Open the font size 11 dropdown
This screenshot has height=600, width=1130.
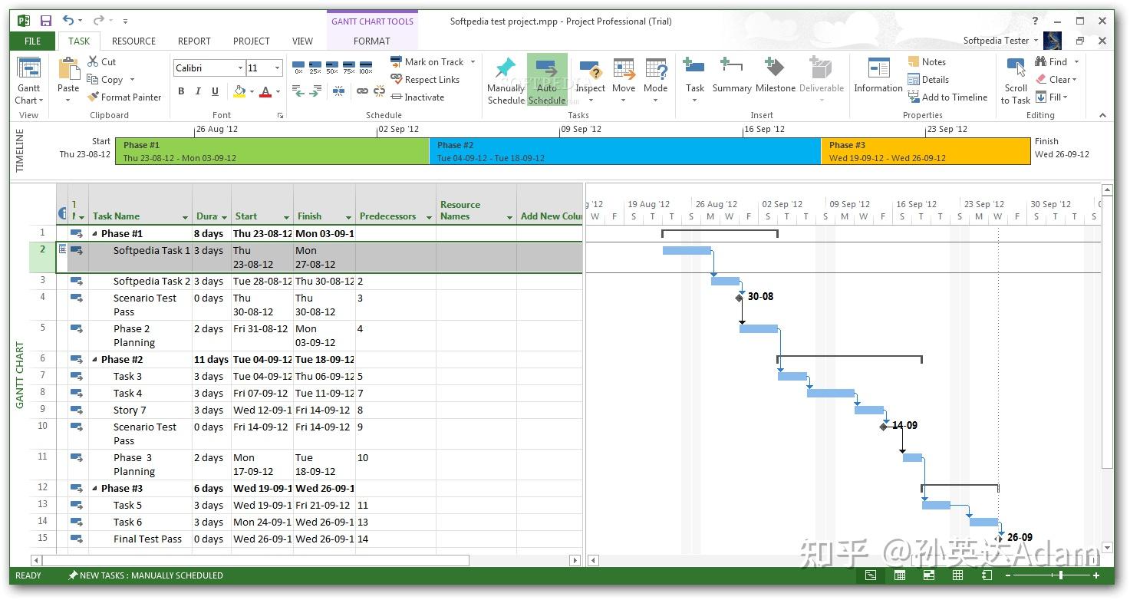277,68
